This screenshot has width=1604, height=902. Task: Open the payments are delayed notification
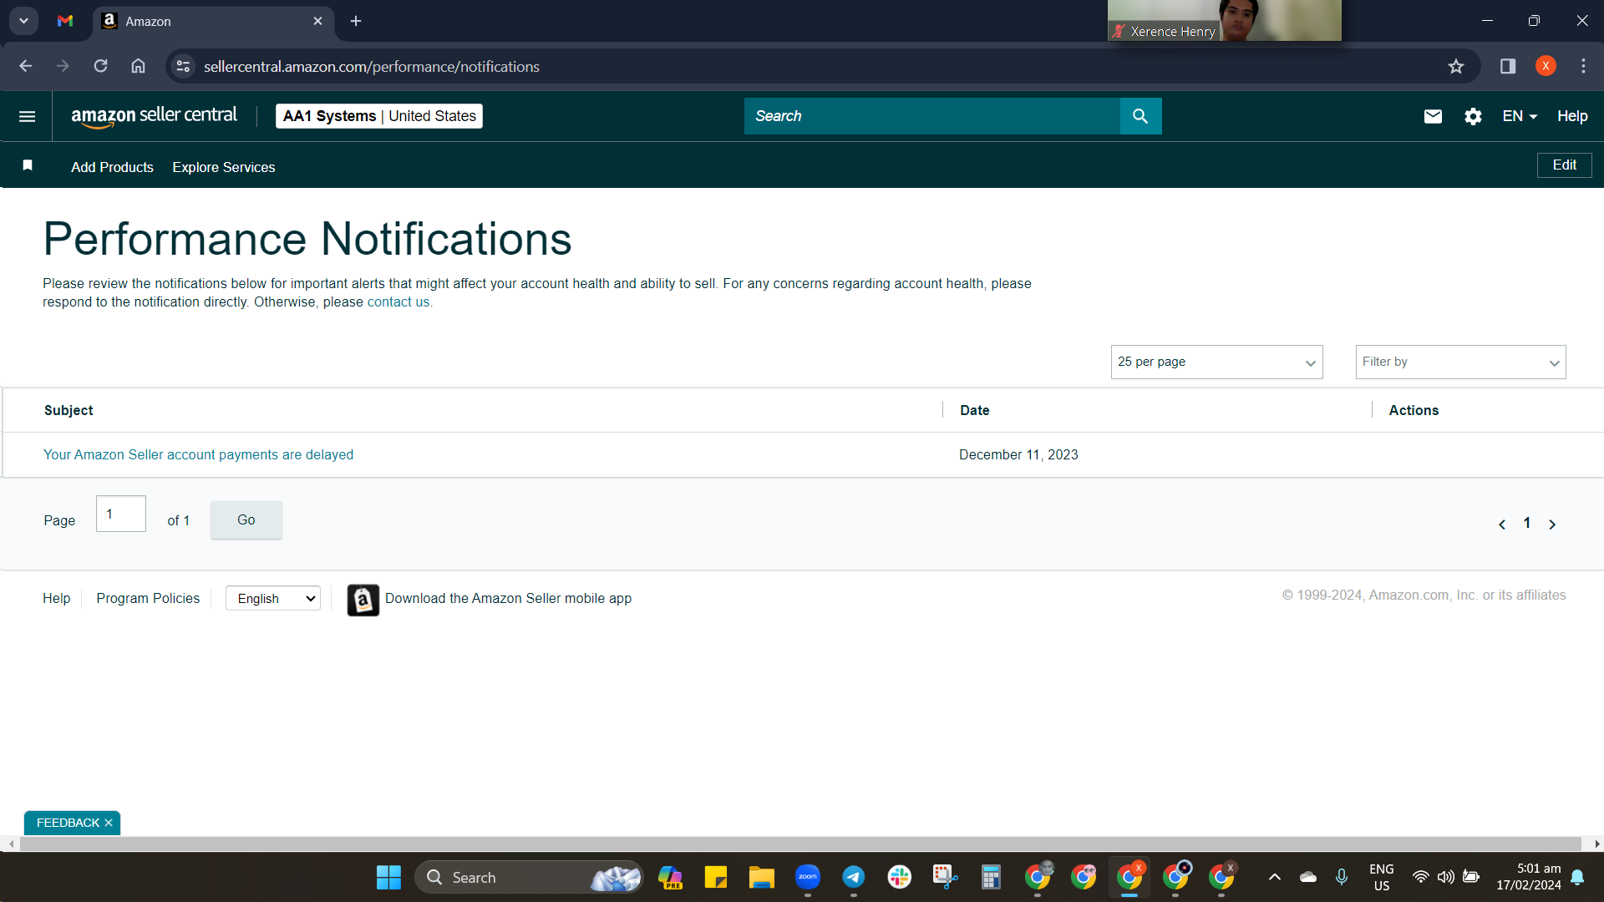[198, 454]
